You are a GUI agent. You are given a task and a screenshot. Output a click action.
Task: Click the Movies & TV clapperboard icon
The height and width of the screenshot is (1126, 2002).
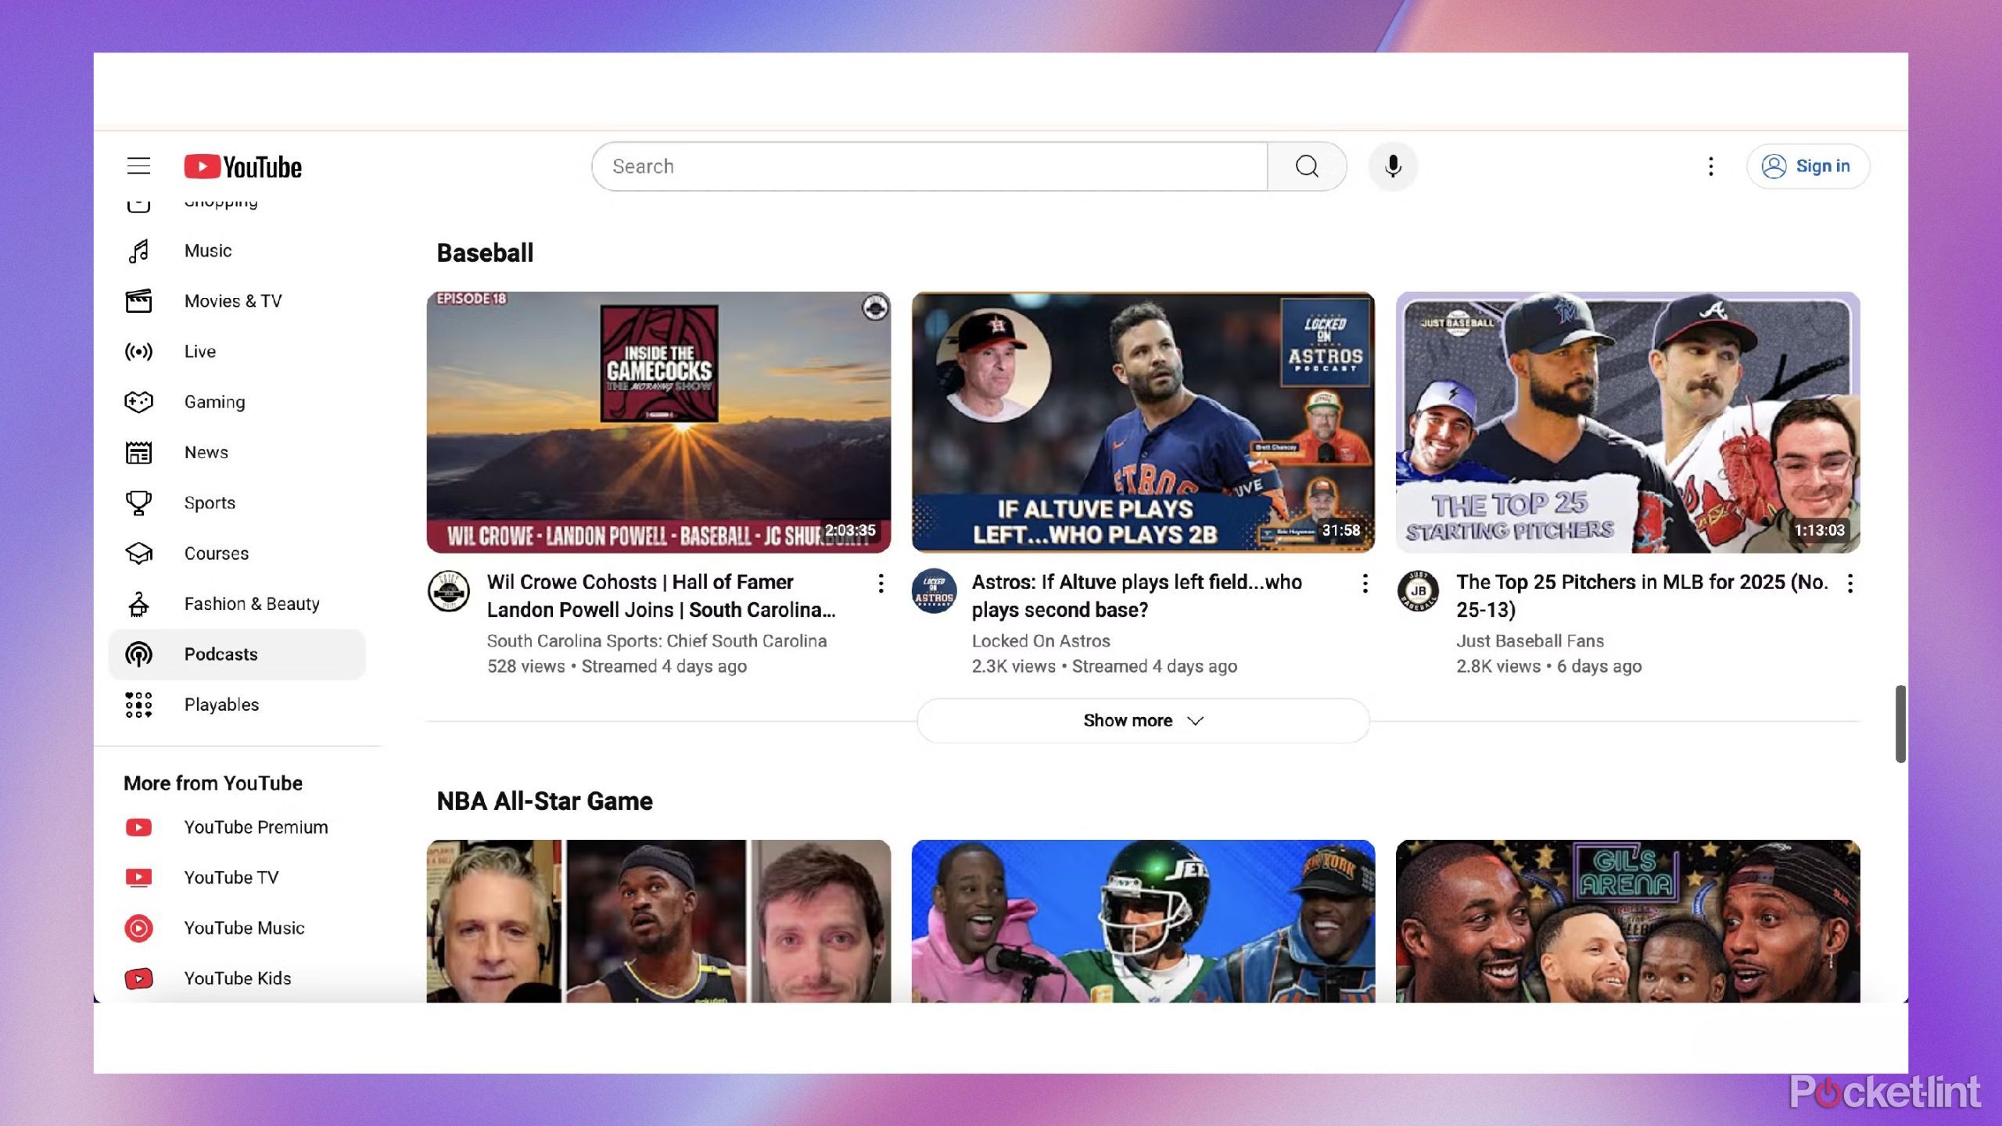pyautogui.click(x=138, y=301)
